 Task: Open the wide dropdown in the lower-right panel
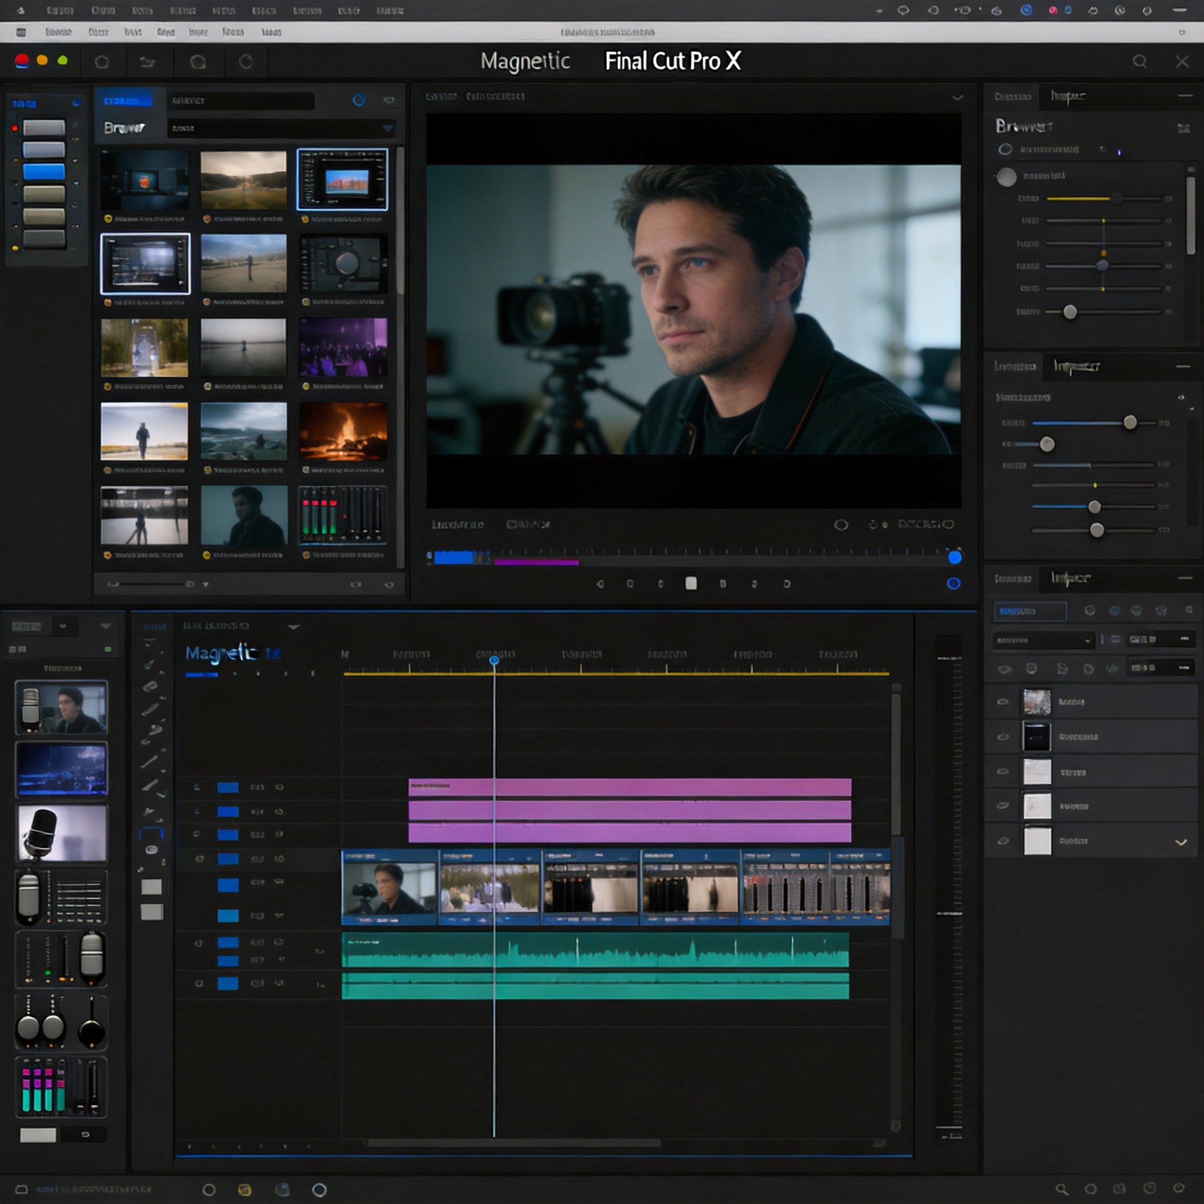click(1044, 640)
